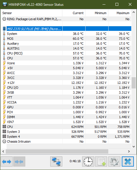Click lightning bolt icon next to +12V
137x170 pixels.
coord(4,83)
